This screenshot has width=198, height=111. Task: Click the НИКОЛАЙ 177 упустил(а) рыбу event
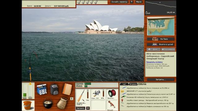pos(139,91)
